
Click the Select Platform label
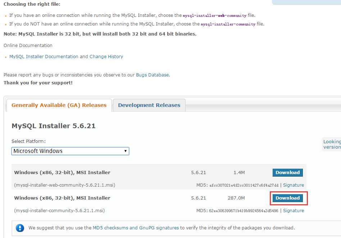click(x=28, y=141)
